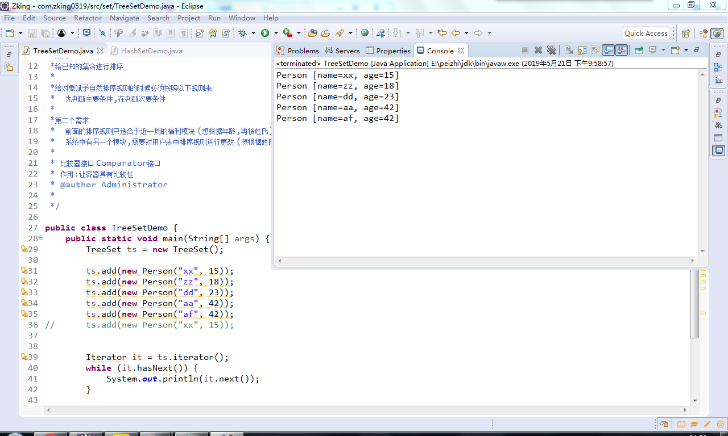The image size is (728, 436).
Task: Open the Window menu
Action: point(242,18)
